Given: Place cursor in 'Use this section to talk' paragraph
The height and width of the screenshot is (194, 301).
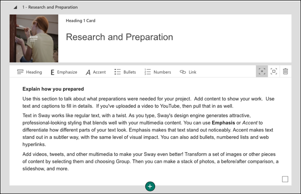Looking at the screenshot, I should click(148, 102).
